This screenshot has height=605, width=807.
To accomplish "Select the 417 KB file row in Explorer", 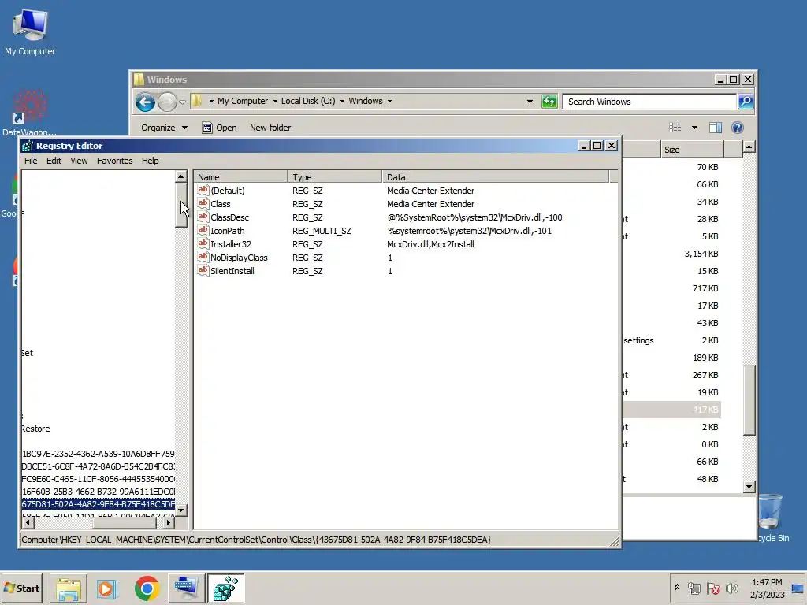I will pyautogui.click(x=671, y=410).
